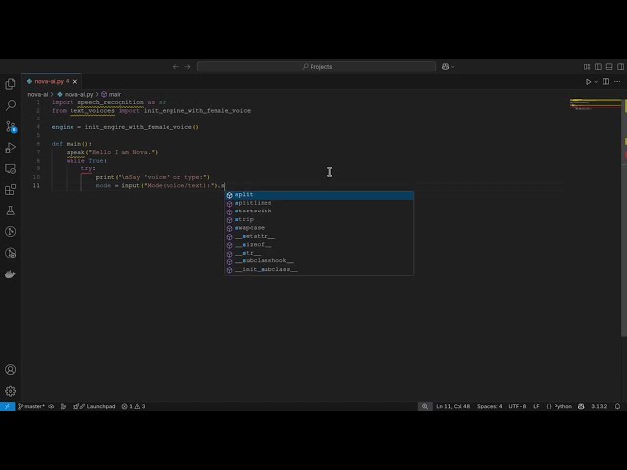The image size is (627, 470).
Task: Click the Projects command center search box
Action: tap(316, 67)
